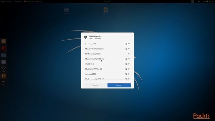Click the lock icon beside MySpectrumWiFi88-5G
This screenshot has height=121, width=215.
(126, 59)
